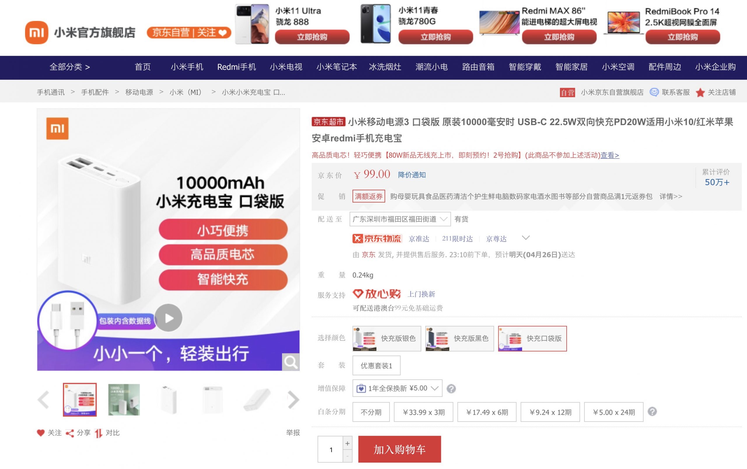Expand the 京东物流 delivery options chevron
Viewport: 747px width, 469px height.
pyautogui.click(x=526, y=238)
